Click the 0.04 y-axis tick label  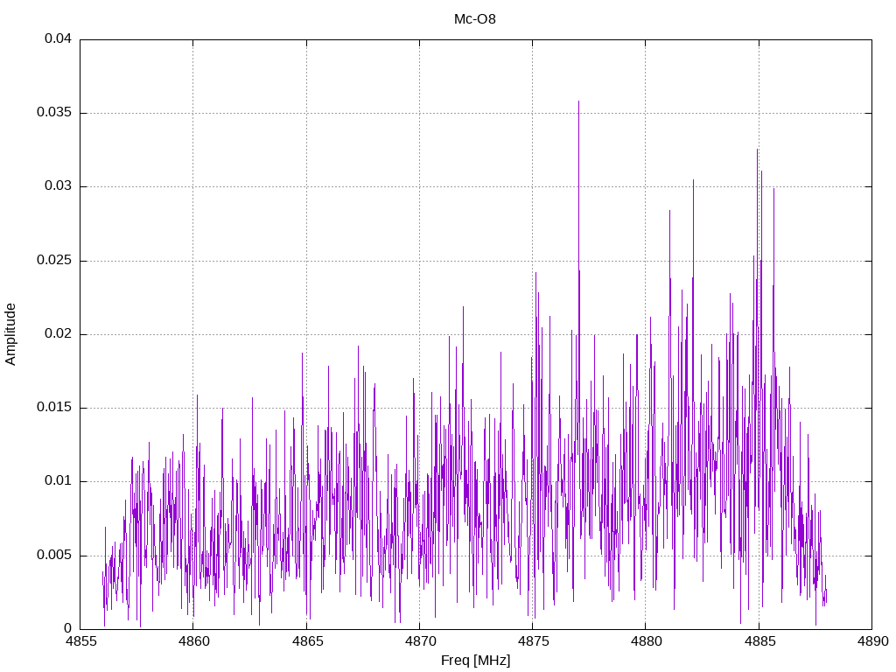(x=59, y=39)
